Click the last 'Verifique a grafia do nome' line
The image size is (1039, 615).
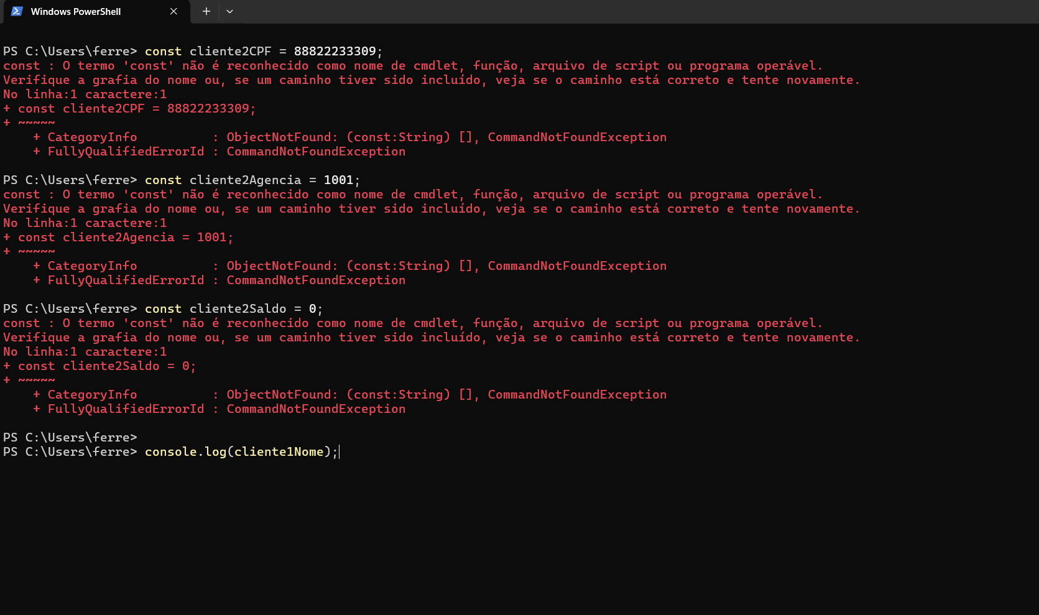click(432, 338)
